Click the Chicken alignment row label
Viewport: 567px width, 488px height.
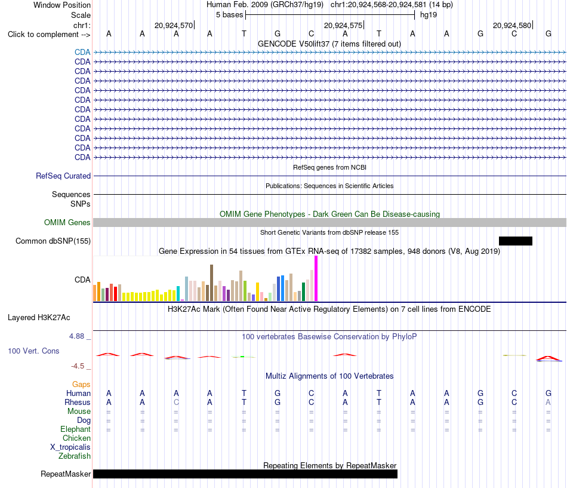pyautogui.click(x=76, y=438)
